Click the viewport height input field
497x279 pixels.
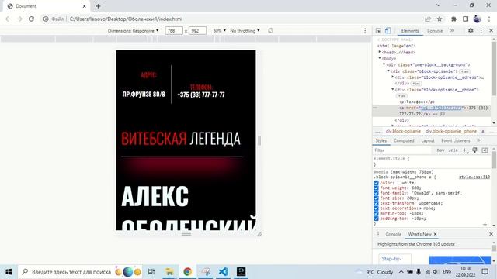point(197,31)
